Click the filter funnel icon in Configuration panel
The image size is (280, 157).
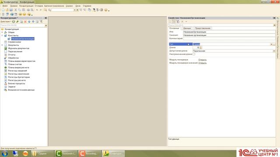pyautogui.click(x=41, y=21)
